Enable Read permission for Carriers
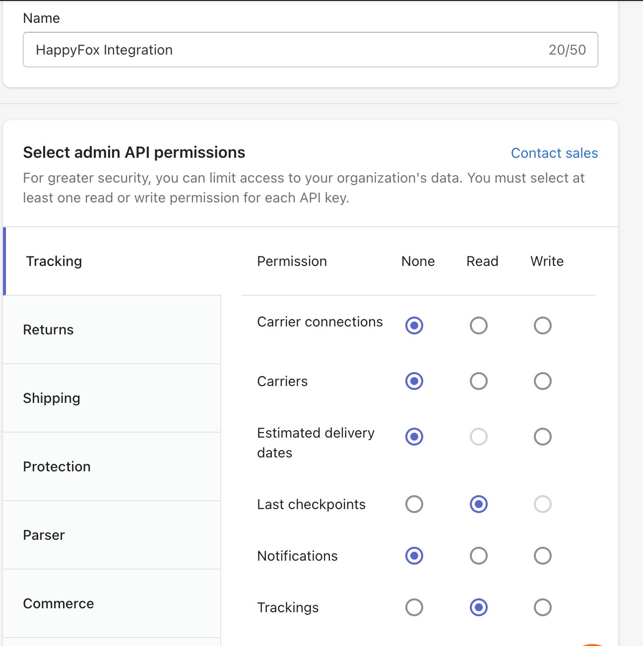 478,382
